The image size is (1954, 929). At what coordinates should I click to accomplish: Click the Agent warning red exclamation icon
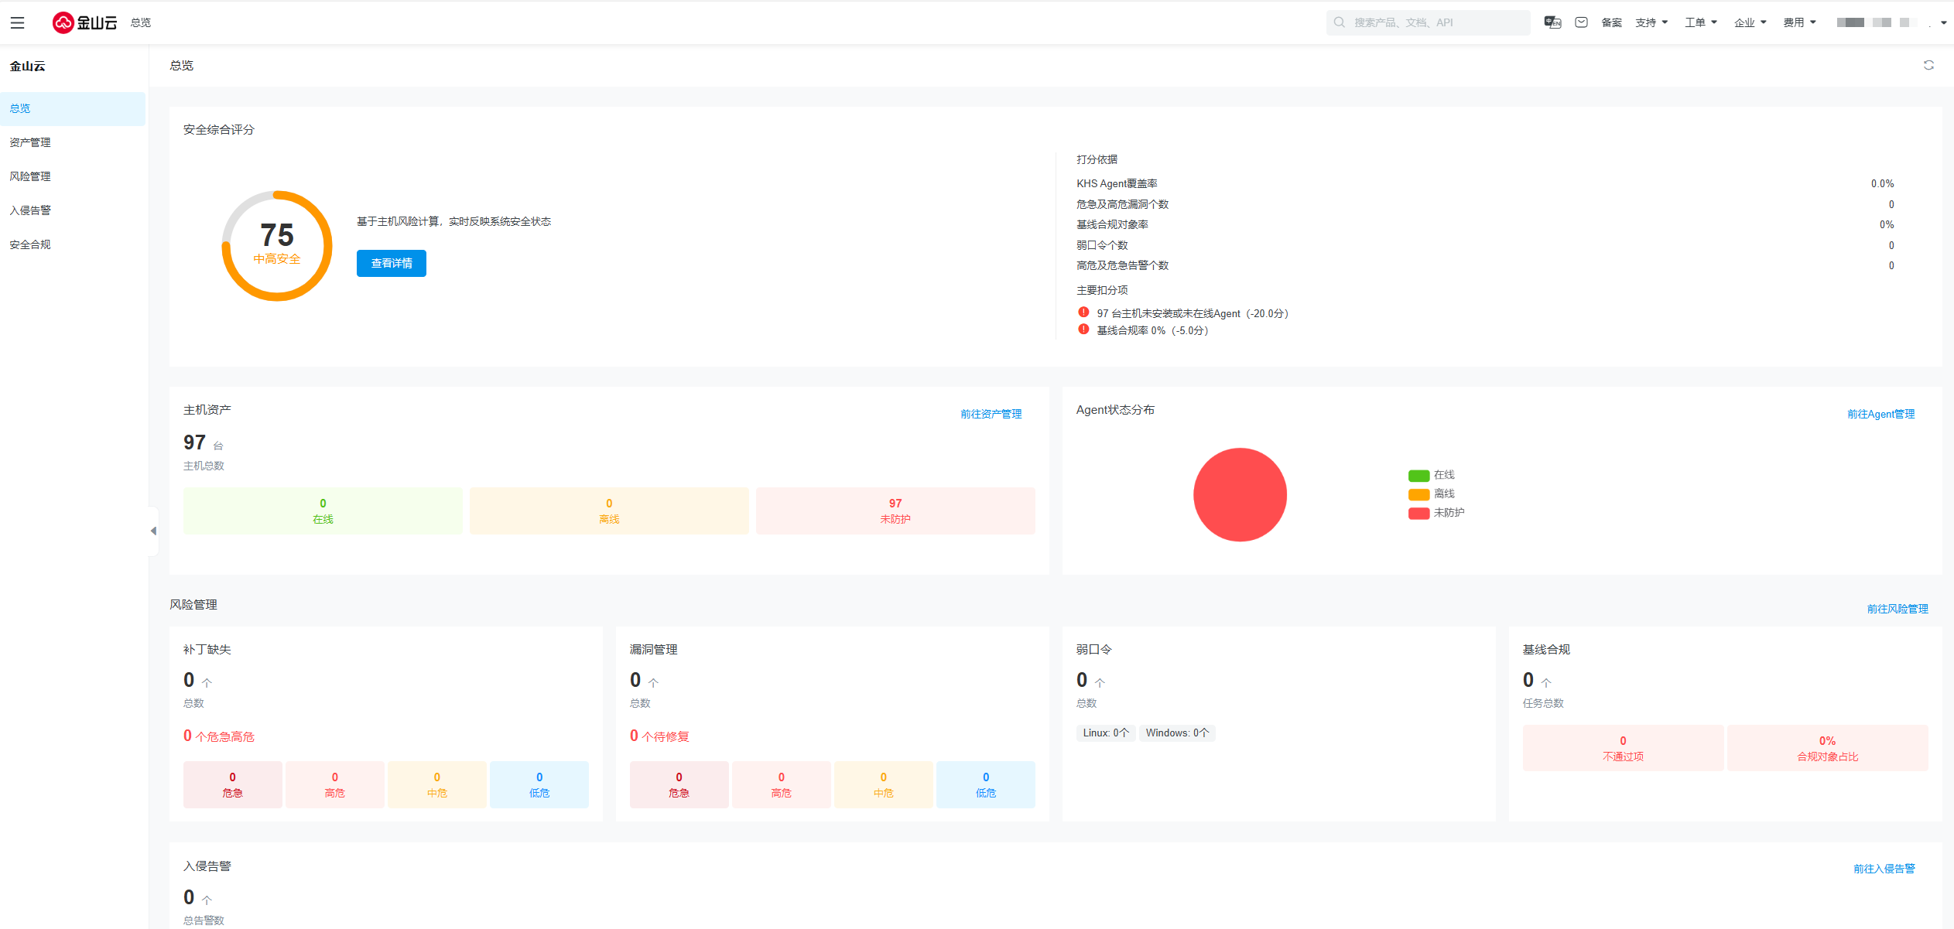pyautogui.click(x=1083, y=313)
